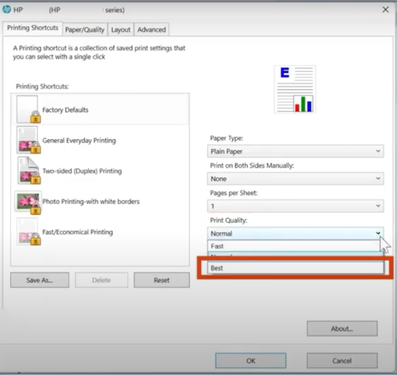Select the Factory Defaults text label
This screenshot has width=397, height=375.
point(65,110)
